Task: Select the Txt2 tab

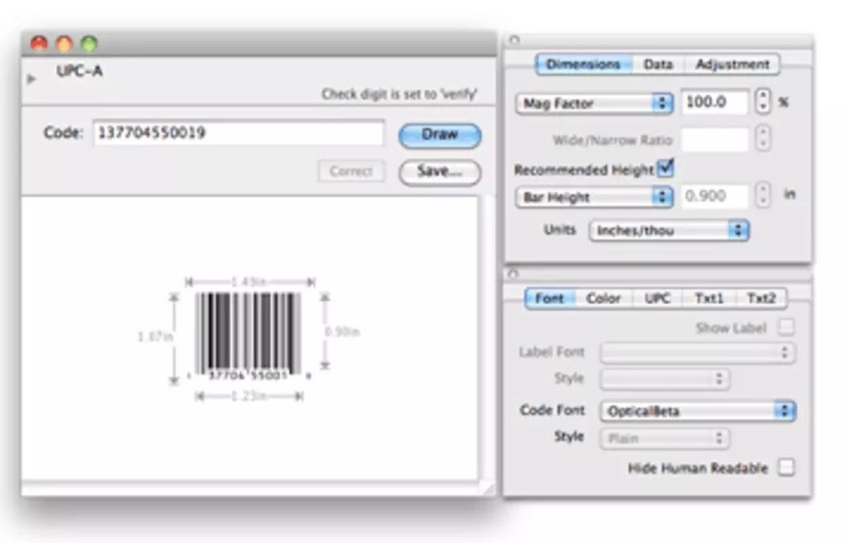Action: 761,298
